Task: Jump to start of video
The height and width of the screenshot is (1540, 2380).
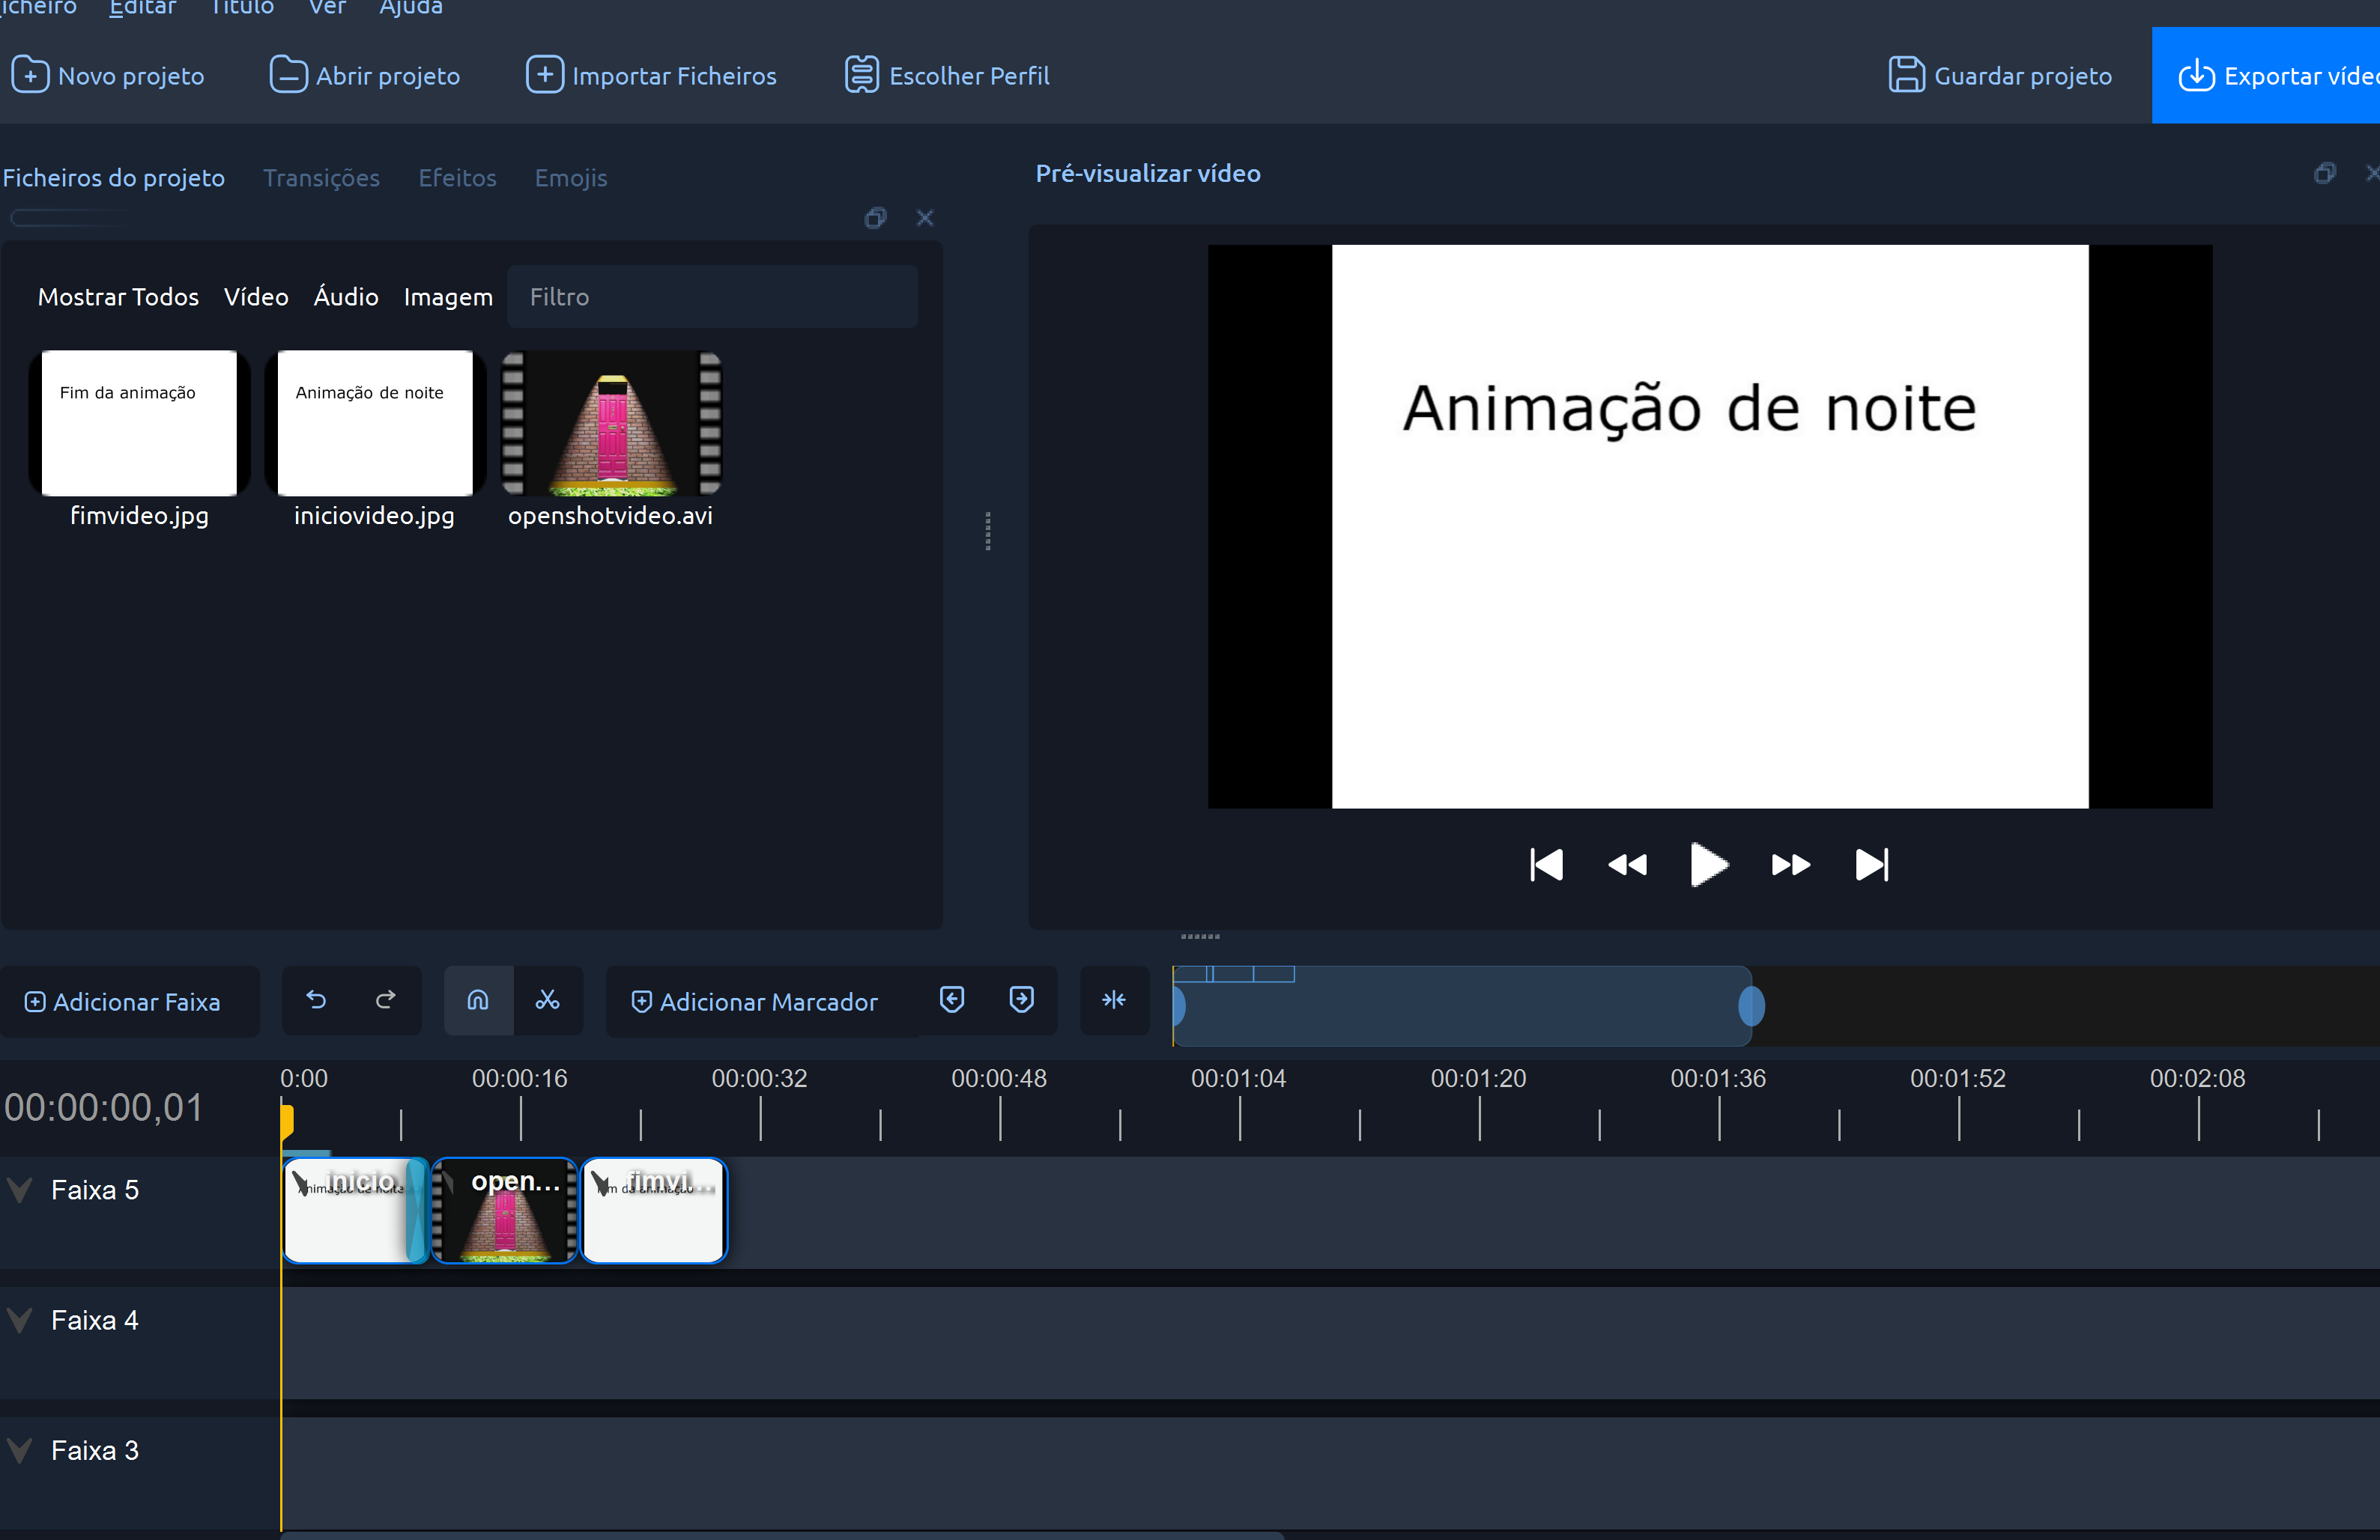Action: [1546, 865]
